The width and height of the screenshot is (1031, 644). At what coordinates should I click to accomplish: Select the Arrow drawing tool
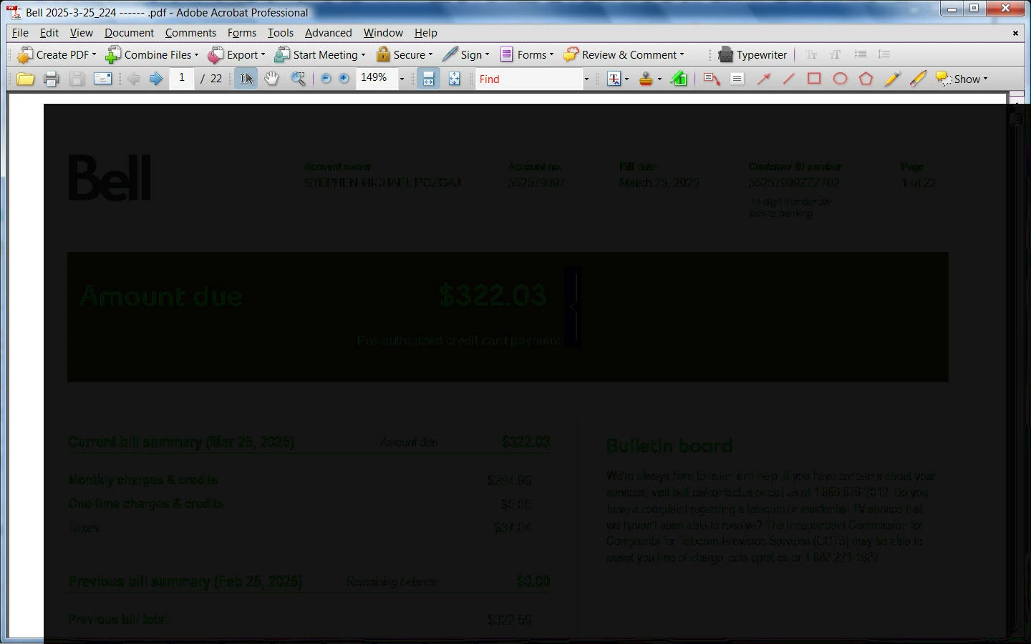[x=764, y=79]
